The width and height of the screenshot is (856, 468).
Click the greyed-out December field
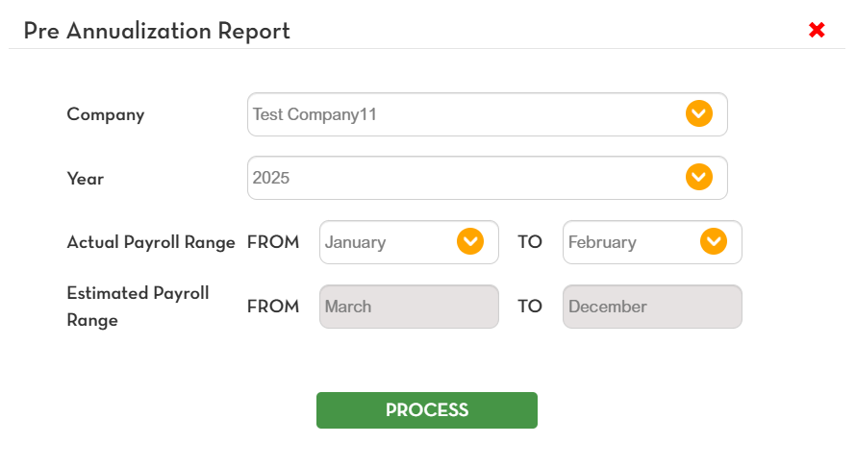(x=652, y=307)
